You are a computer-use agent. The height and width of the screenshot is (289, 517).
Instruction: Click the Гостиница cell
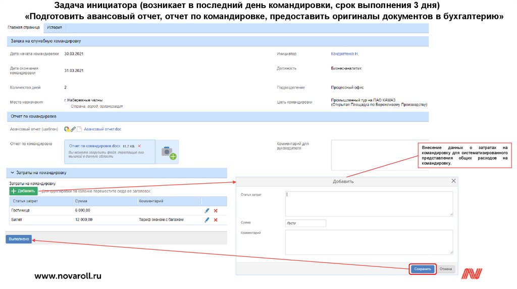[20, 210]
